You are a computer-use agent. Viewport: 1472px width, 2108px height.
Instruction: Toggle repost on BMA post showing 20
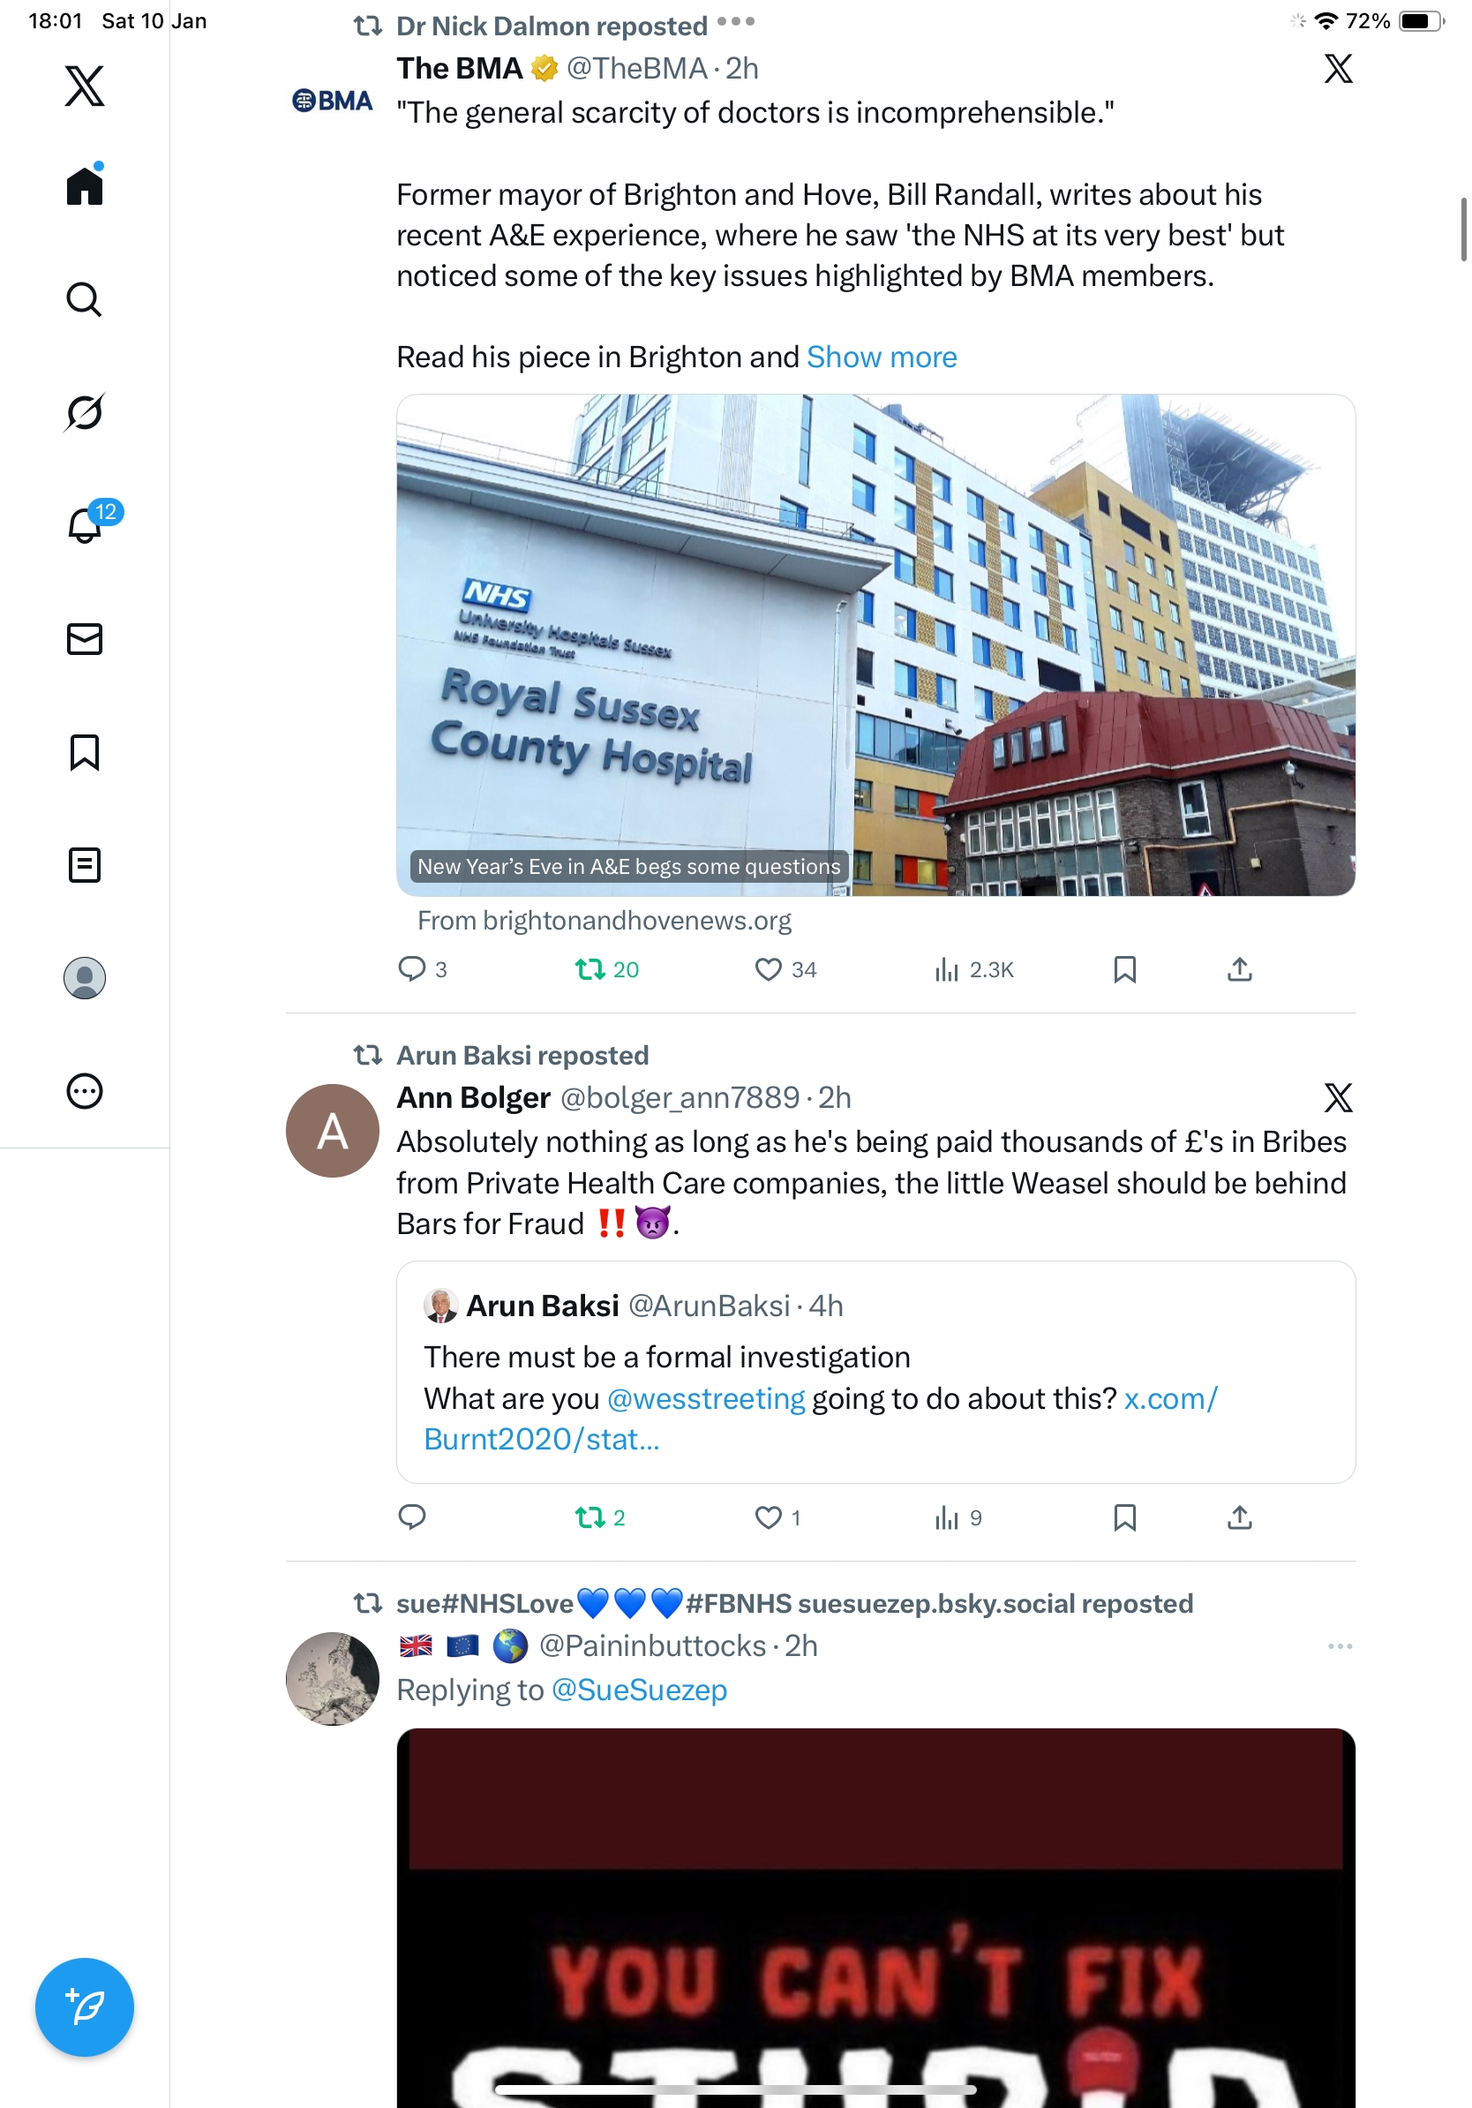pos(606,969)
